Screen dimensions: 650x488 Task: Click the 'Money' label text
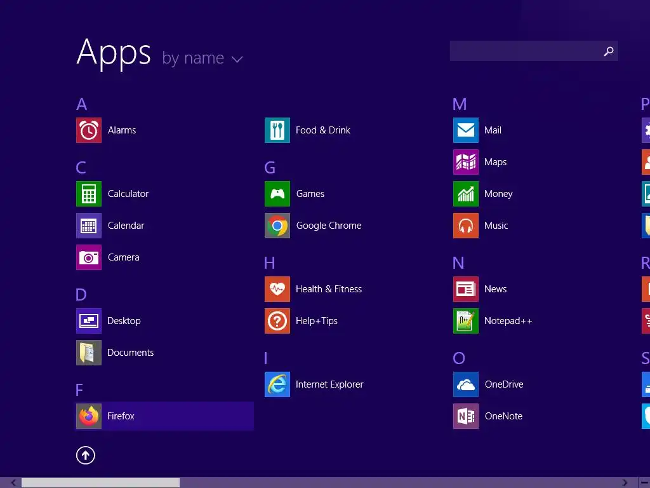click(498, 194)
